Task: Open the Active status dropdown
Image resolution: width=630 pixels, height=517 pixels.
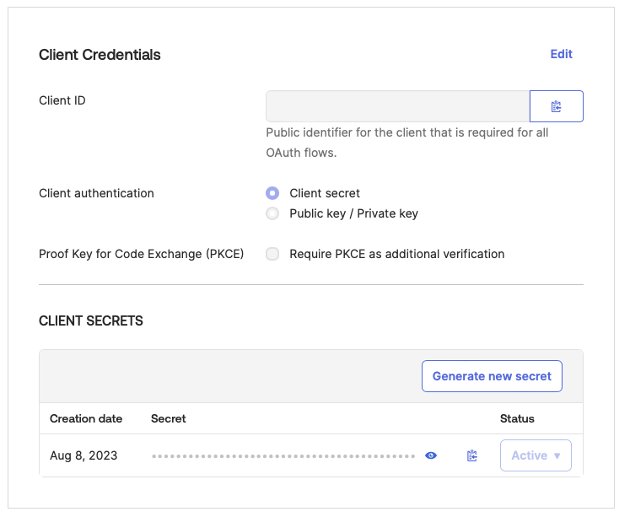Action: tap(536, 455)
